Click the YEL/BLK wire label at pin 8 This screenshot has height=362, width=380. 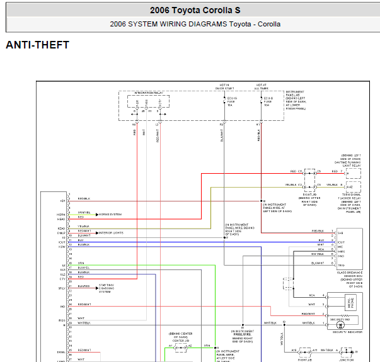click(83, 227)
